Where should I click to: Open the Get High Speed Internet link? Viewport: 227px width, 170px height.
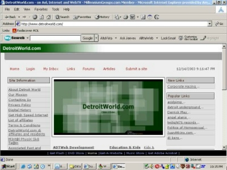click(x=28, y=115)
